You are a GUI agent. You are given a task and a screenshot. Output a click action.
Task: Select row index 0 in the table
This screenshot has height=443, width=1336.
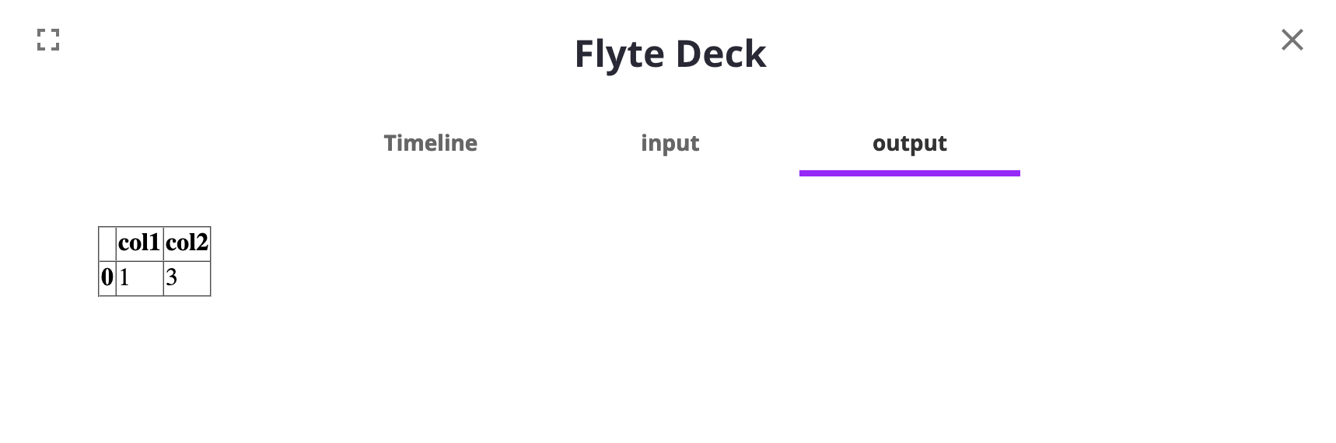pyautogui.click(x=107, y=277)
